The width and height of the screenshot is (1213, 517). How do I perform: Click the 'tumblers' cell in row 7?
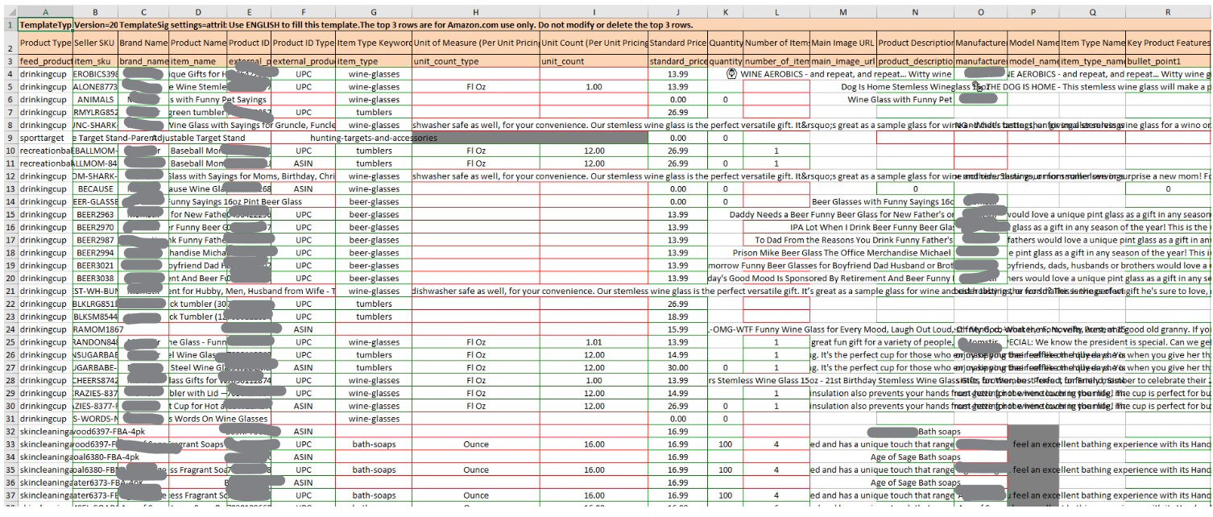373,113
